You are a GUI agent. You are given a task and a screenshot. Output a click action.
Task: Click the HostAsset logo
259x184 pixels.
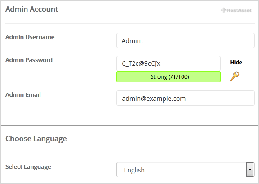[x=236, y=10]
